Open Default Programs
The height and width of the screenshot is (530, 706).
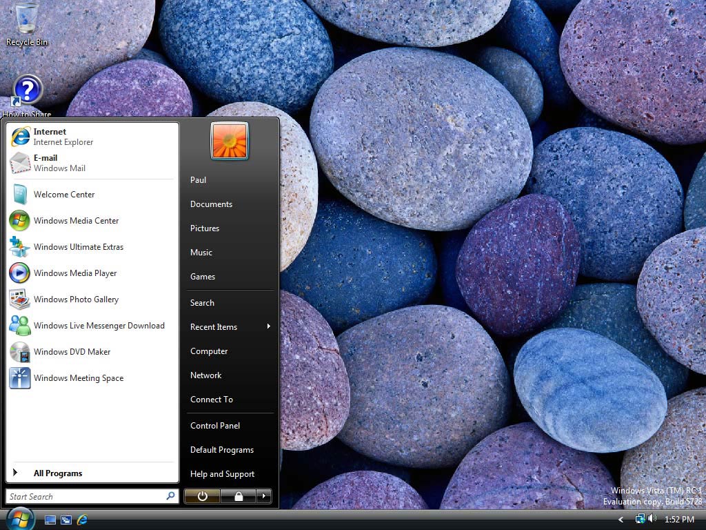coord(230,450)
